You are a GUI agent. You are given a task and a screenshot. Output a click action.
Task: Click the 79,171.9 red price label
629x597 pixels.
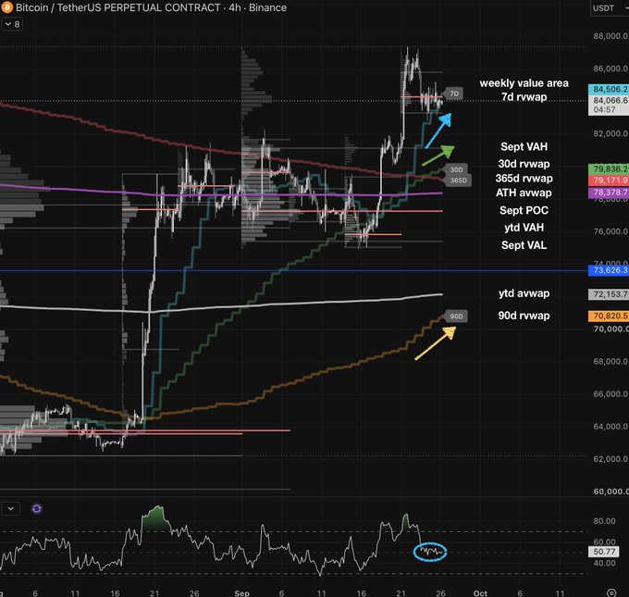(x=608, y=180)
